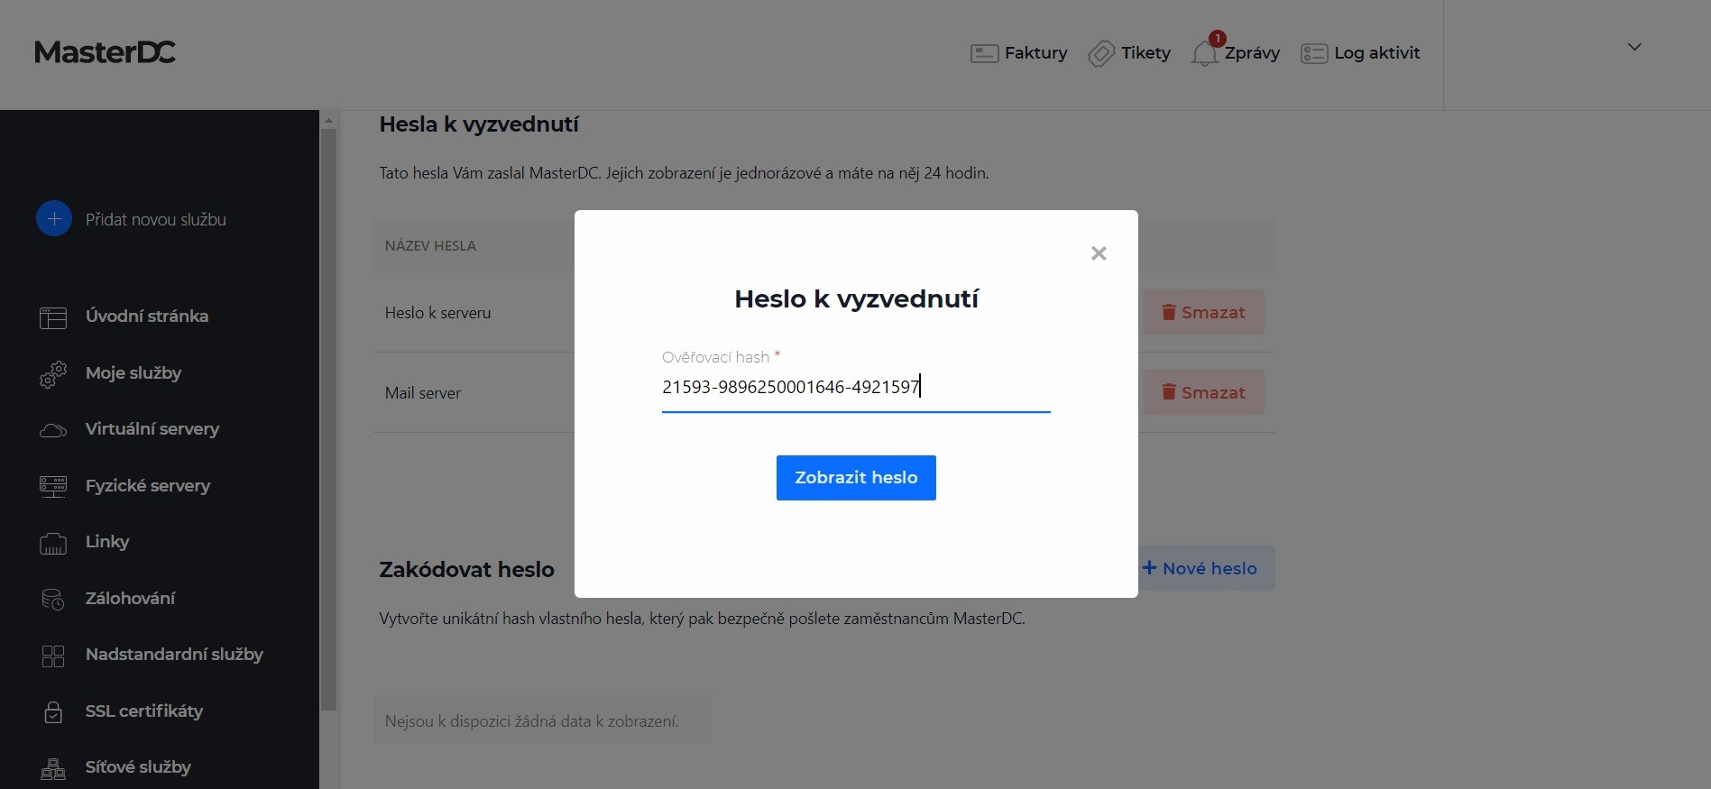Open the Tikety menu item

click(1145, 53)
